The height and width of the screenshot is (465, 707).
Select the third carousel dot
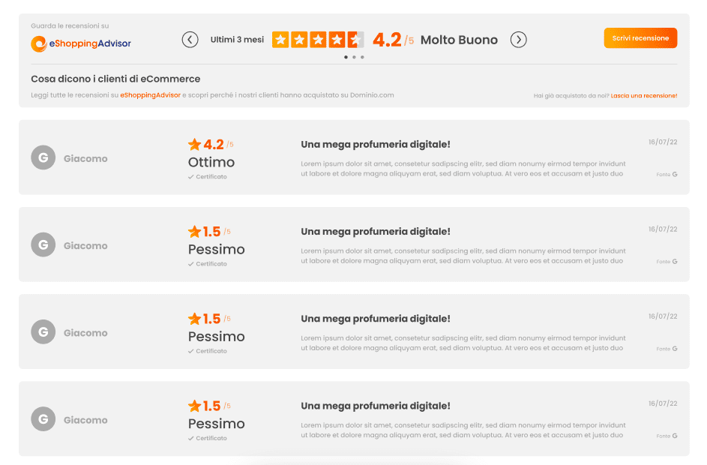[x=362, y=57]
